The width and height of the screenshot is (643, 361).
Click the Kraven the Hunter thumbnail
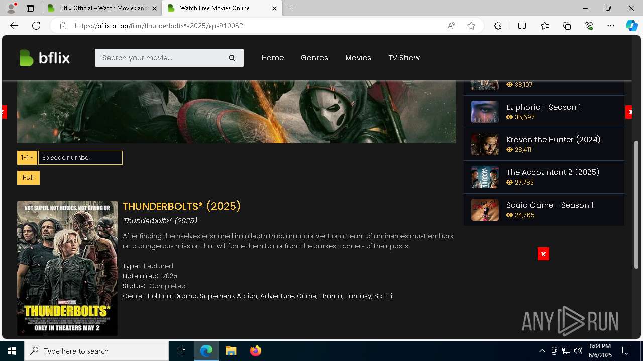tap(485, 144)
